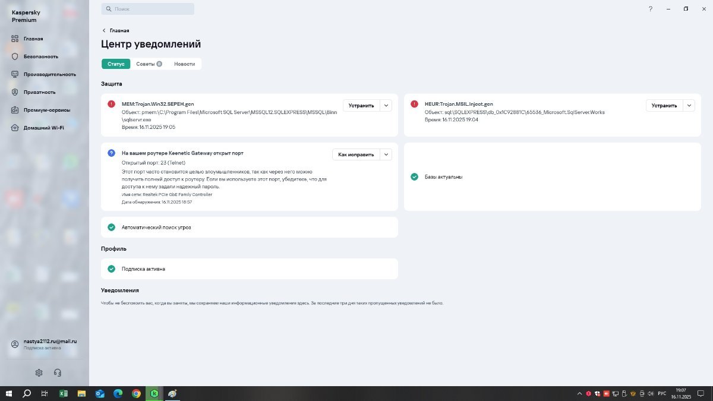The image size is (713, 401).
Task: Open the Приватность section in the sidebar
Action: 34,92
